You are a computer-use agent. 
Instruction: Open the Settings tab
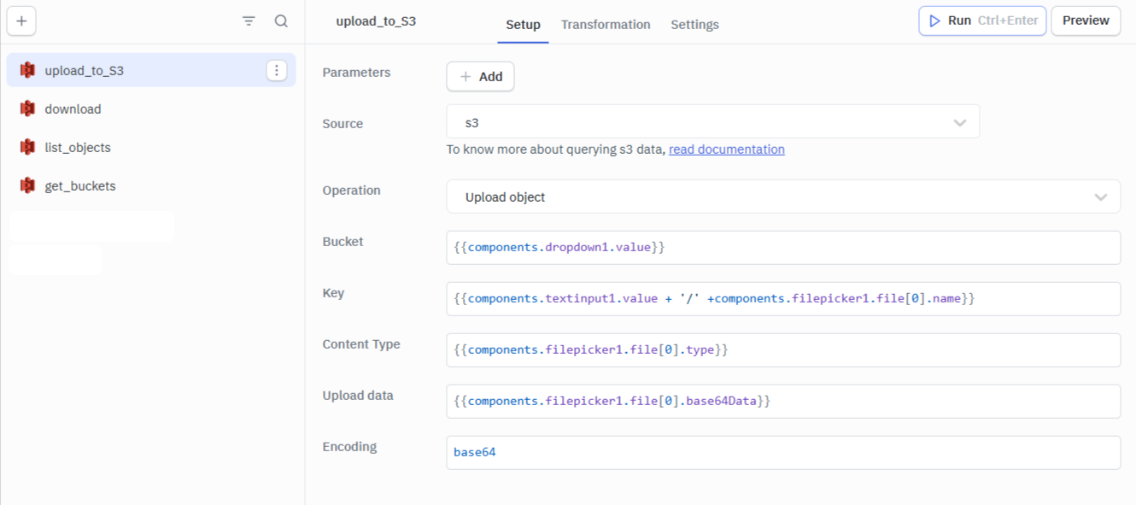tap(694, 25)
